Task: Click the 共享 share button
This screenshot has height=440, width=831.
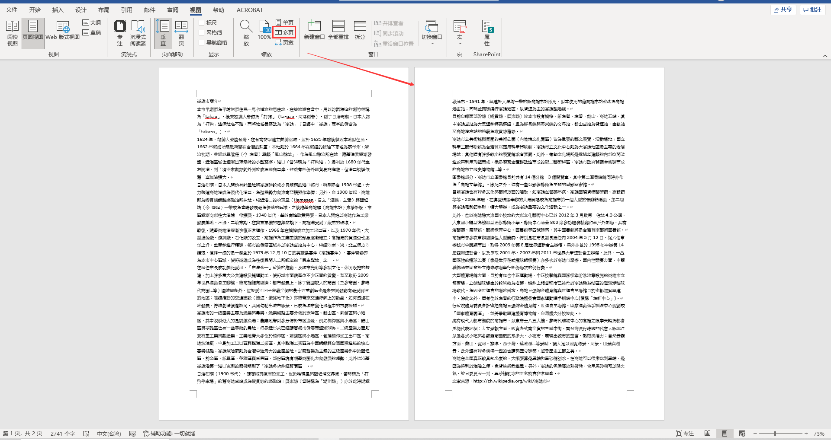Action: coord(783,10)
